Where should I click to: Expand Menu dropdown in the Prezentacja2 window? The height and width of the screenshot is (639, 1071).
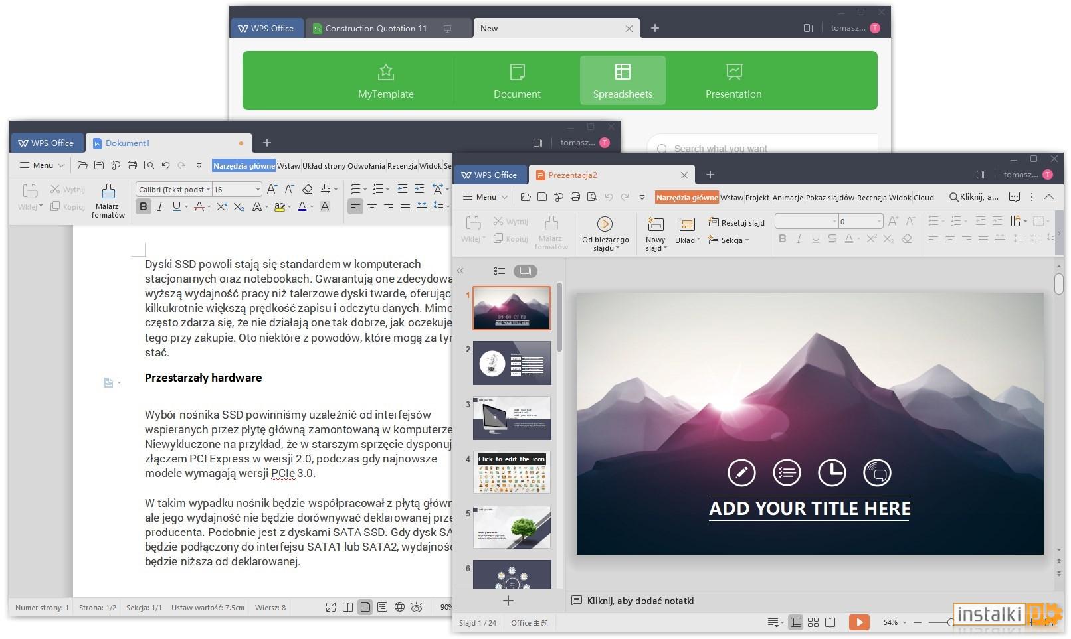[x=485, y=197]
